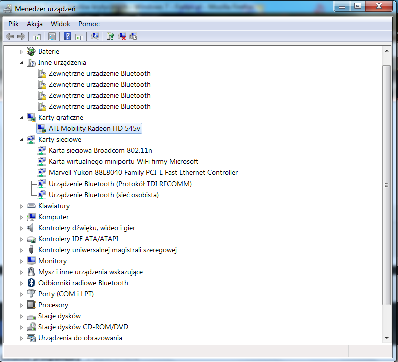398x362 pixels.
Task: Collapse the Inne urządzenia node
Action: click(22, 63)
